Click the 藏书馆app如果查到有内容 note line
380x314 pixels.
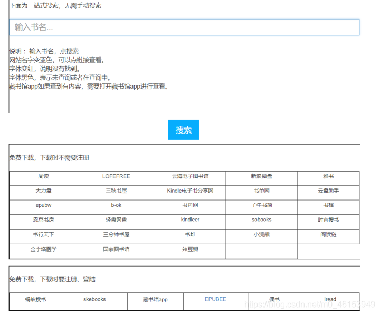(x=89, y=86)
